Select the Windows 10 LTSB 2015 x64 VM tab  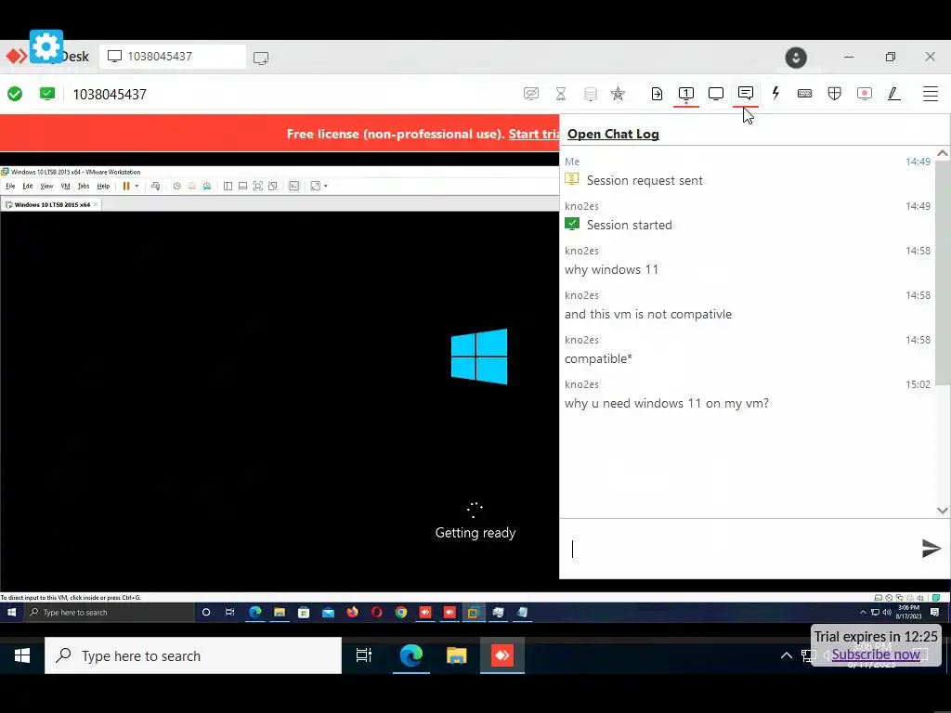click(52, 205)
